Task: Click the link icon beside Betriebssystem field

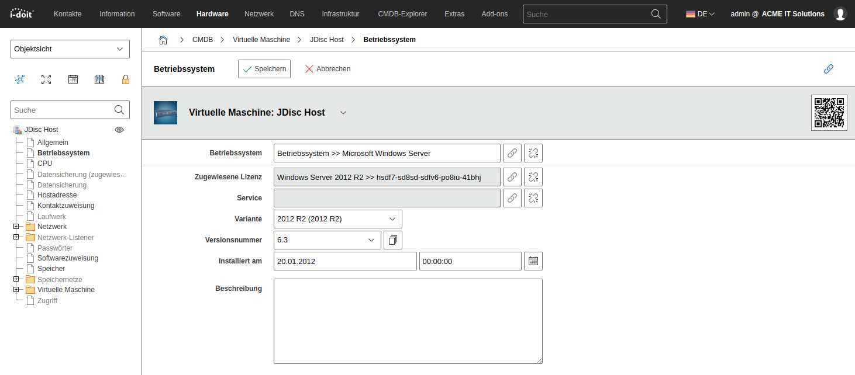Action: (512, 153)
